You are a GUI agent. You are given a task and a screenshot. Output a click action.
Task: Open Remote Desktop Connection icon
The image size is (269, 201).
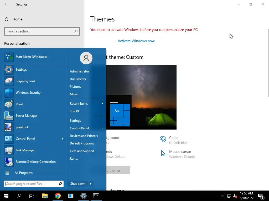coord(9,162)
